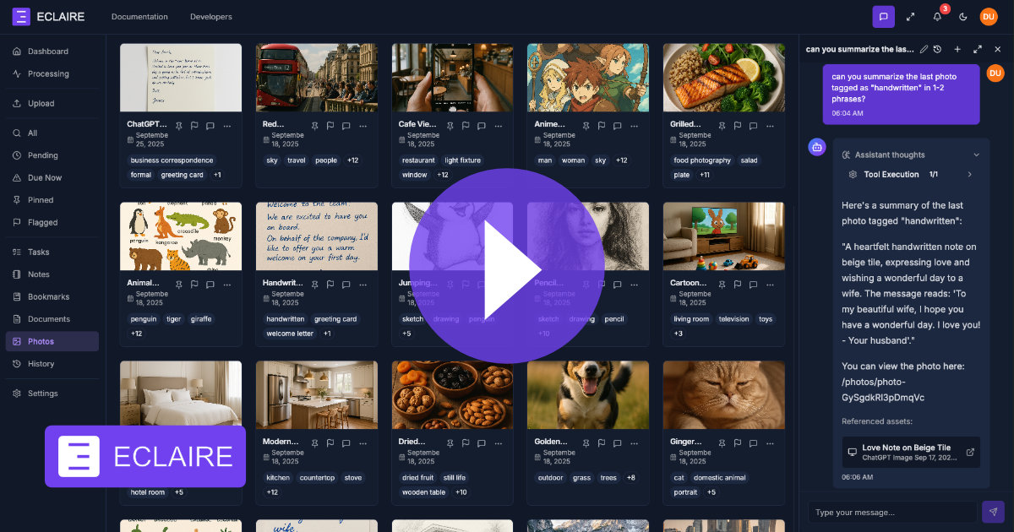The width and height of the screenshot is (1014, 532).
Task: Open chat history via the clock icon
Action: tap(937, 49)
